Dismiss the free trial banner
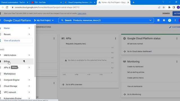This screenshot has width=180, height=101. pos(166,13)
